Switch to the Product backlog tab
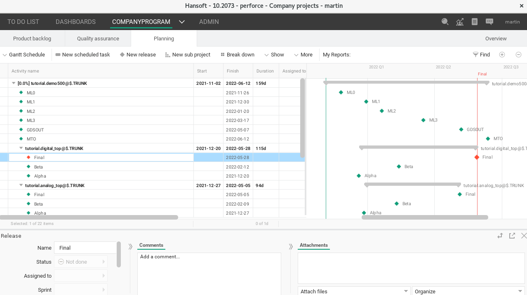The image size is (527, 295). tap(32, 39)
